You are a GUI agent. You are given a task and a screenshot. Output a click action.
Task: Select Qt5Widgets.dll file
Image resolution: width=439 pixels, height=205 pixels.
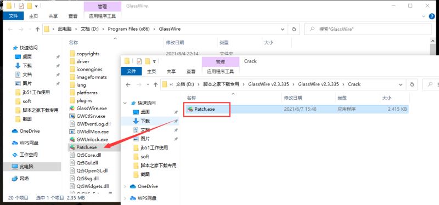click(x=92, y=186)
